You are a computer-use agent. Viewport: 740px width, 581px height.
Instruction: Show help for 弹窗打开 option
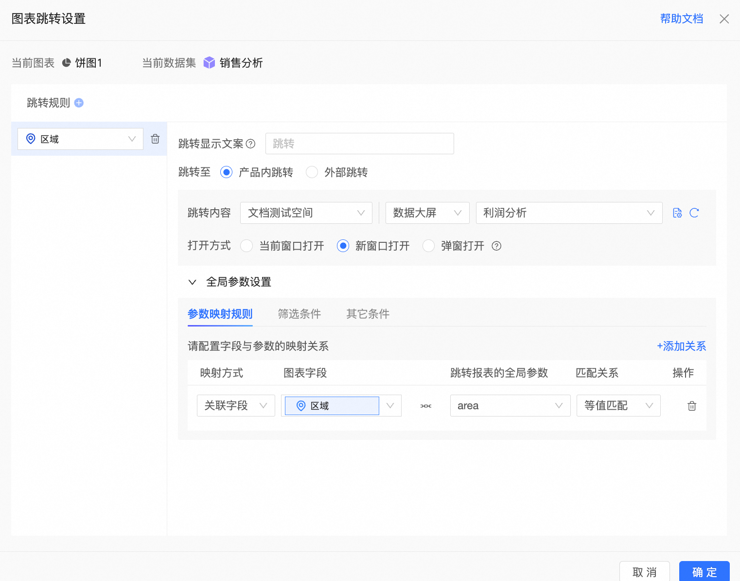click(x=496, y=246)
